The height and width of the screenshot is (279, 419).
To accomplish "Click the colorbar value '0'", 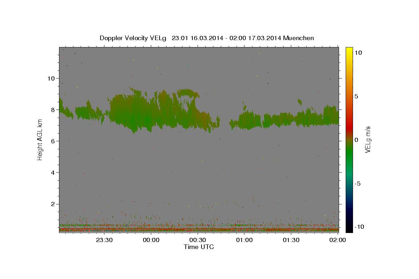I will [x=356, y=140].
